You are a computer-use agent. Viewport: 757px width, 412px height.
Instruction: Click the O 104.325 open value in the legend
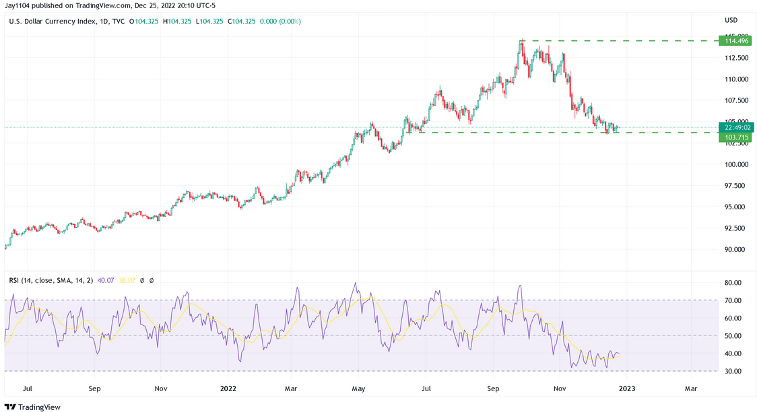[144, 21]
